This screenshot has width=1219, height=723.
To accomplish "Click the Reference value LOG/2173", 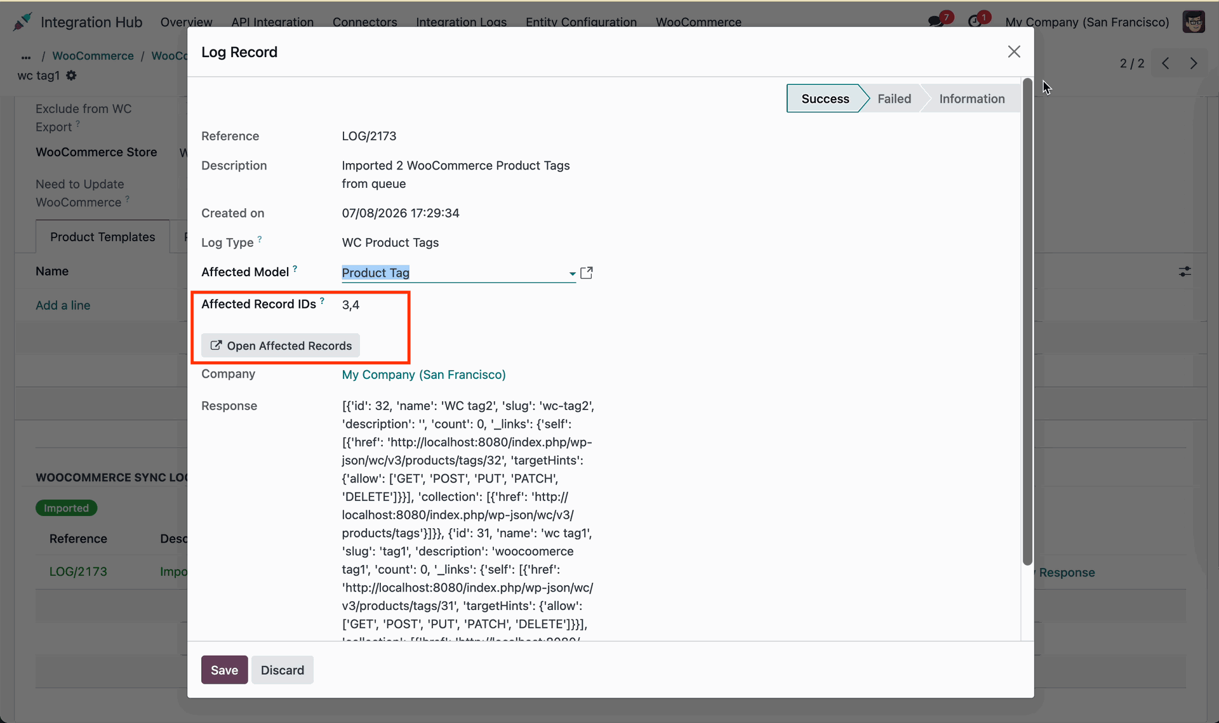I will [369, 136].
